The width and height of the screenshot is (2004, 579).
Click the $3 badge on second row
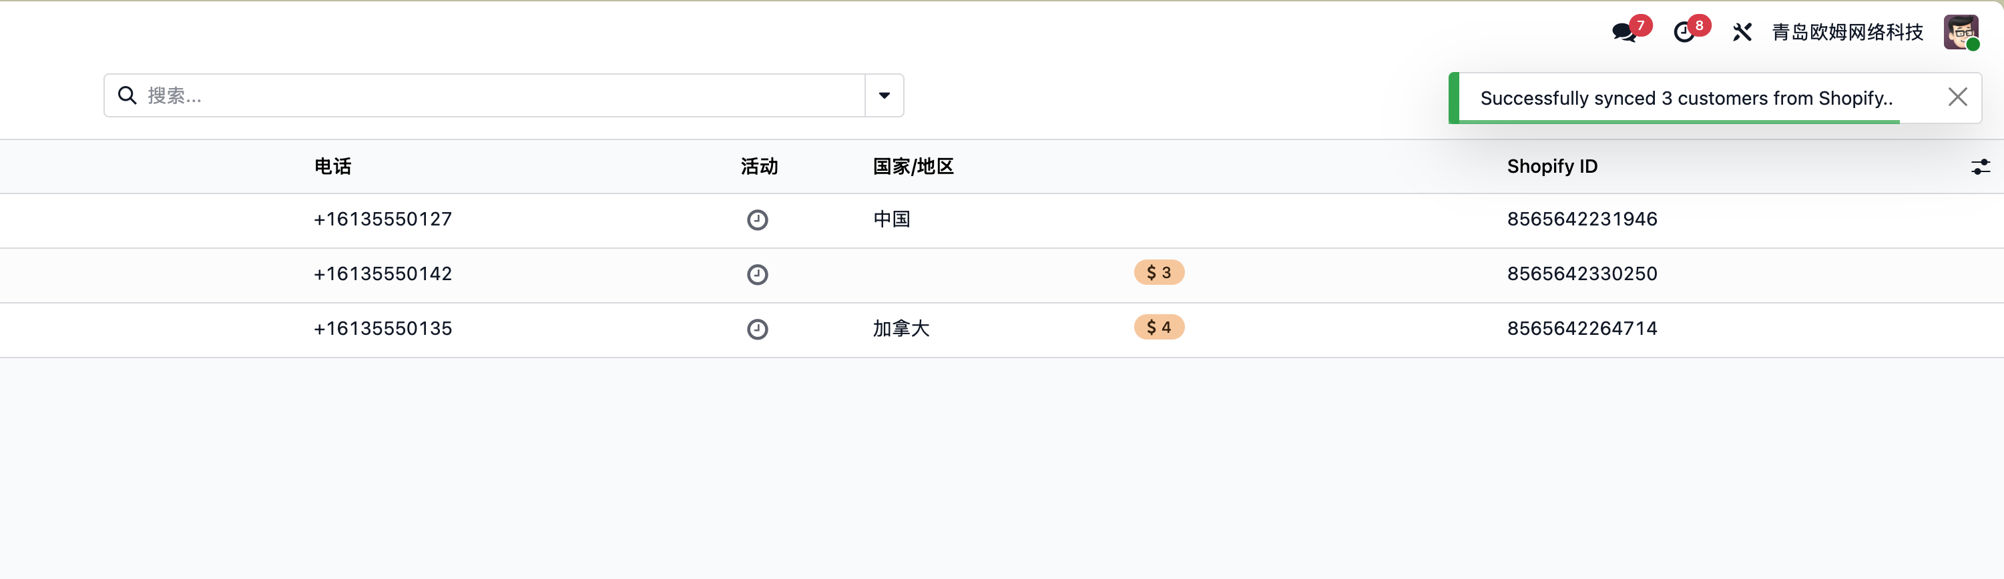(x=1159, y=273)
